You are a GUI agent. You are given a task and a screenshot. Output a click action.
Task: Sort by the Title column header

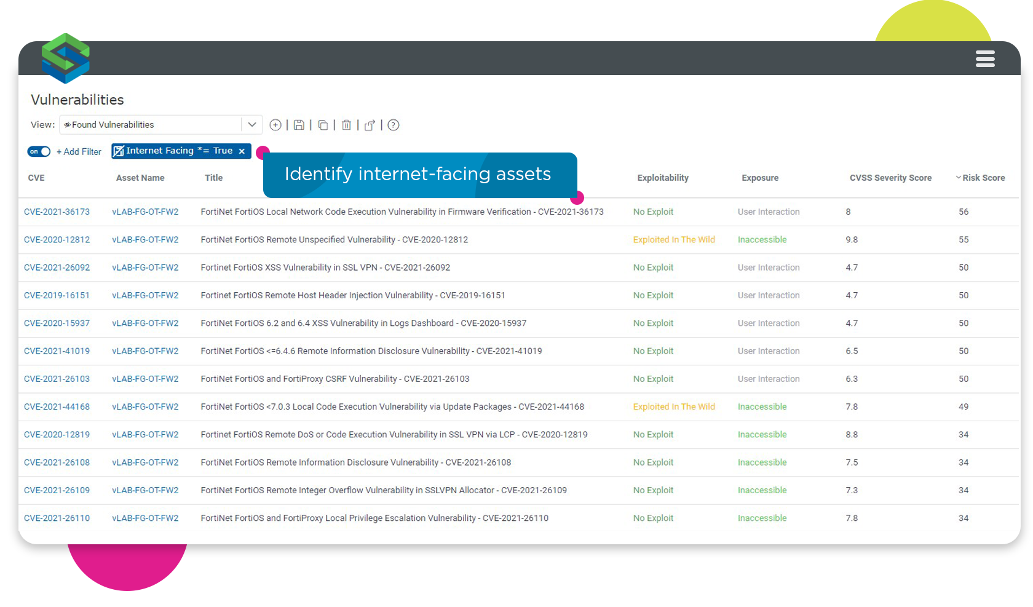click(x=213, y=178)
